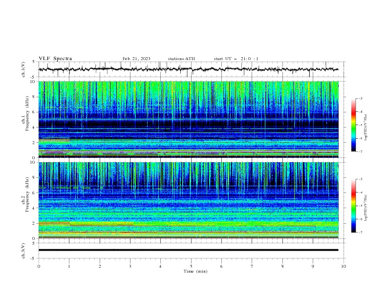Click the "10" tick on the time axis
Screen dimensions: 387x299
coord(344,266)
